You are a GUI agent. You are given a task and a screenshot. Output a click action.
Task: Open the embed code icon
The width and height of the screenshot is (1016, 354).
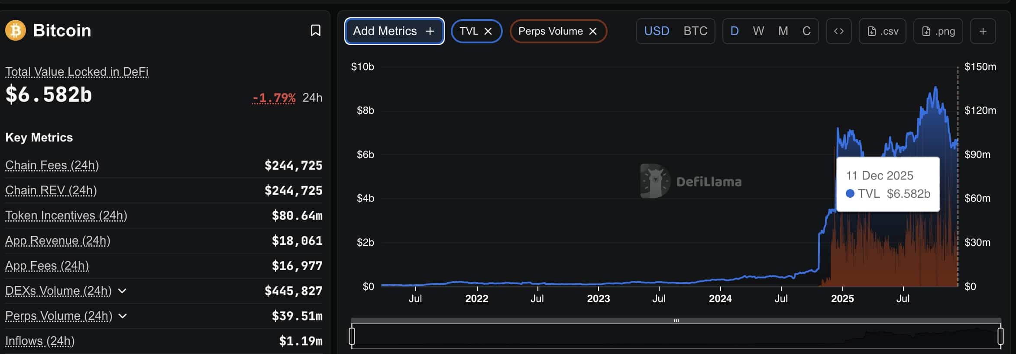[838, 31]
